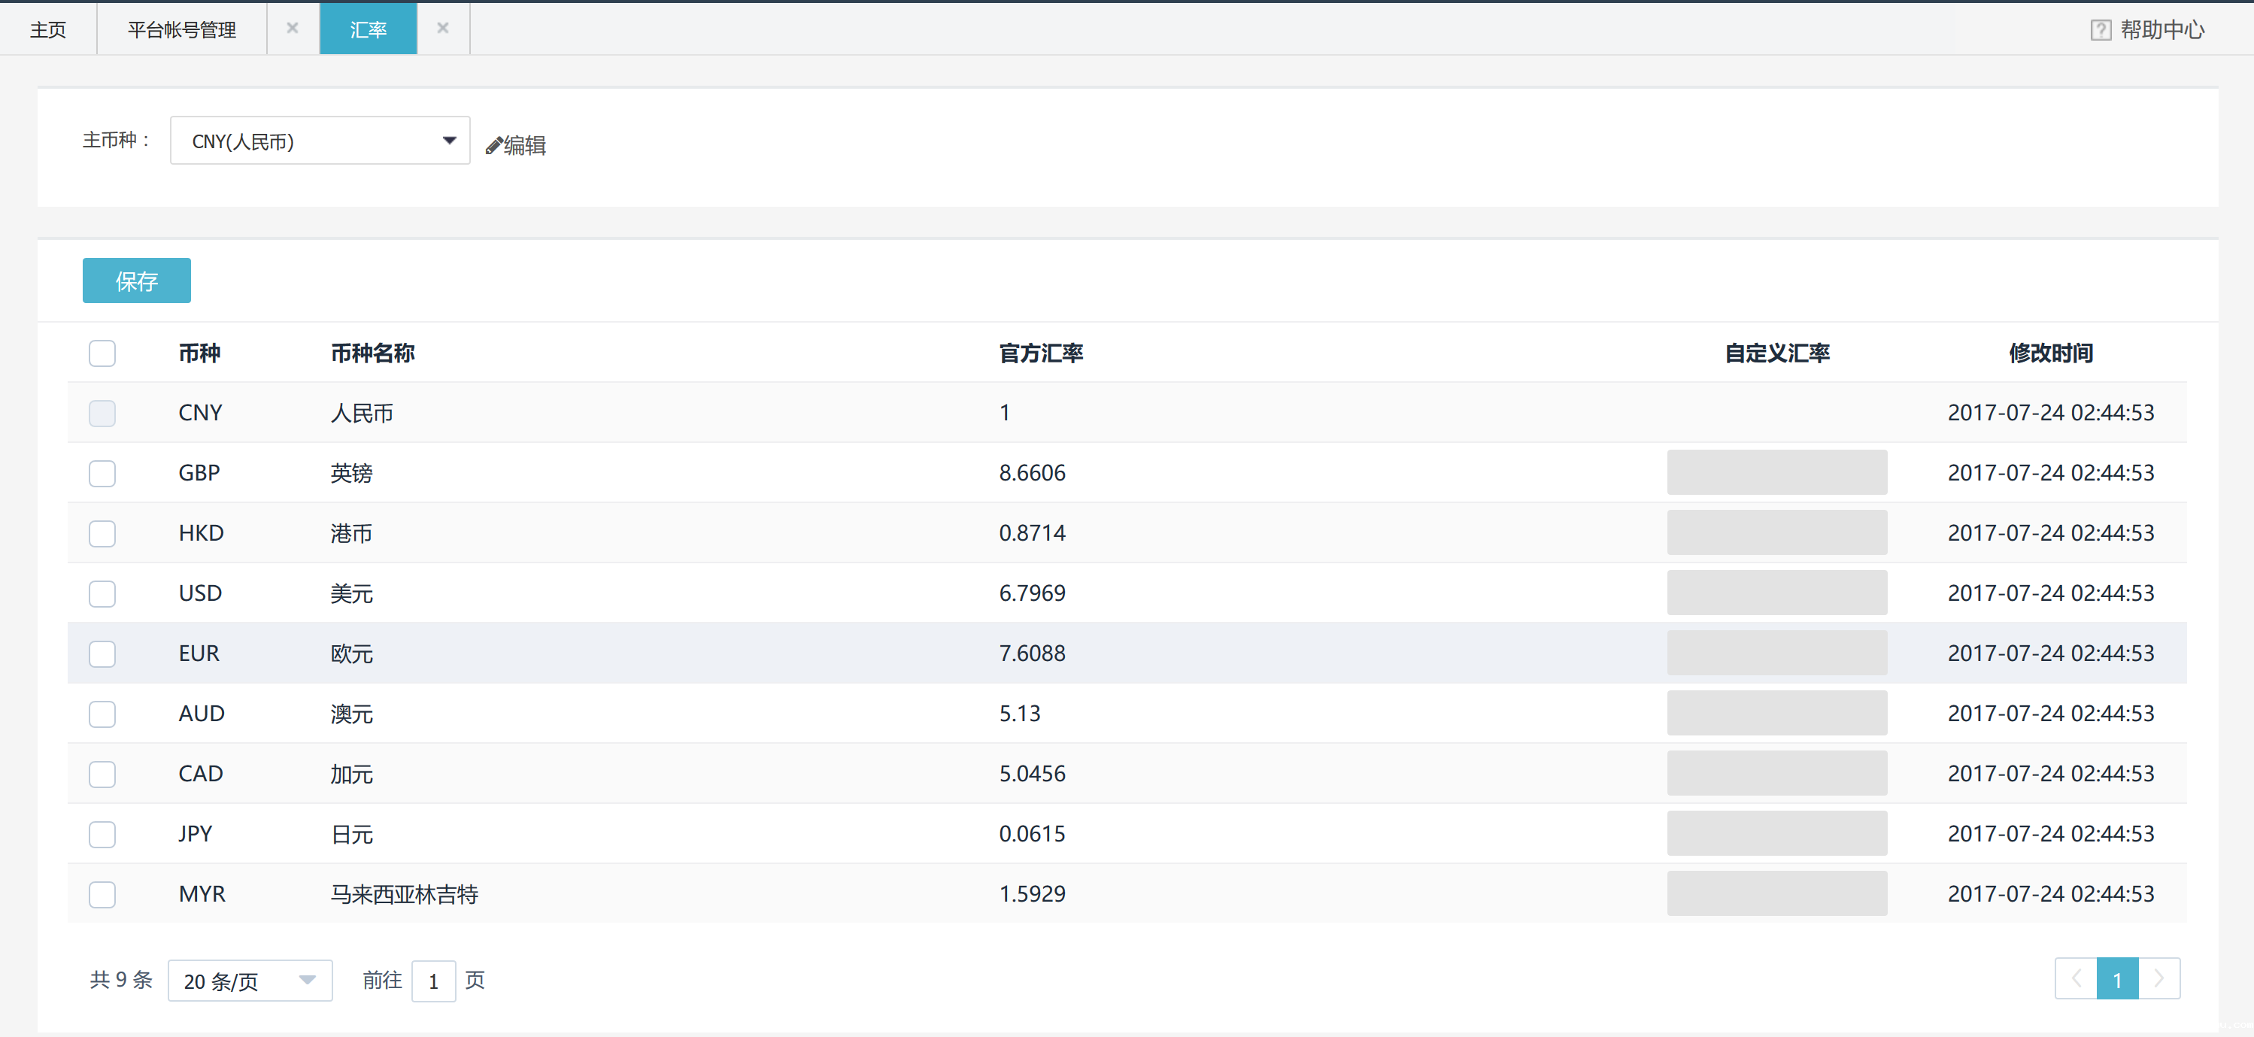Click the dropdown arrow of 20 条/页

pos(307,980)
